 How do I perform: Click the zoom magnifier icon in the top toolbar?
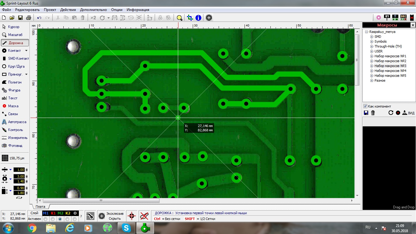click(179, 18)
